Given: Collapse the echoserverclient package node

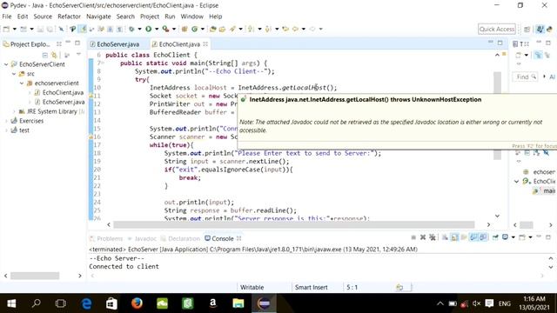Looking at the screenshot, I should 22,83.
